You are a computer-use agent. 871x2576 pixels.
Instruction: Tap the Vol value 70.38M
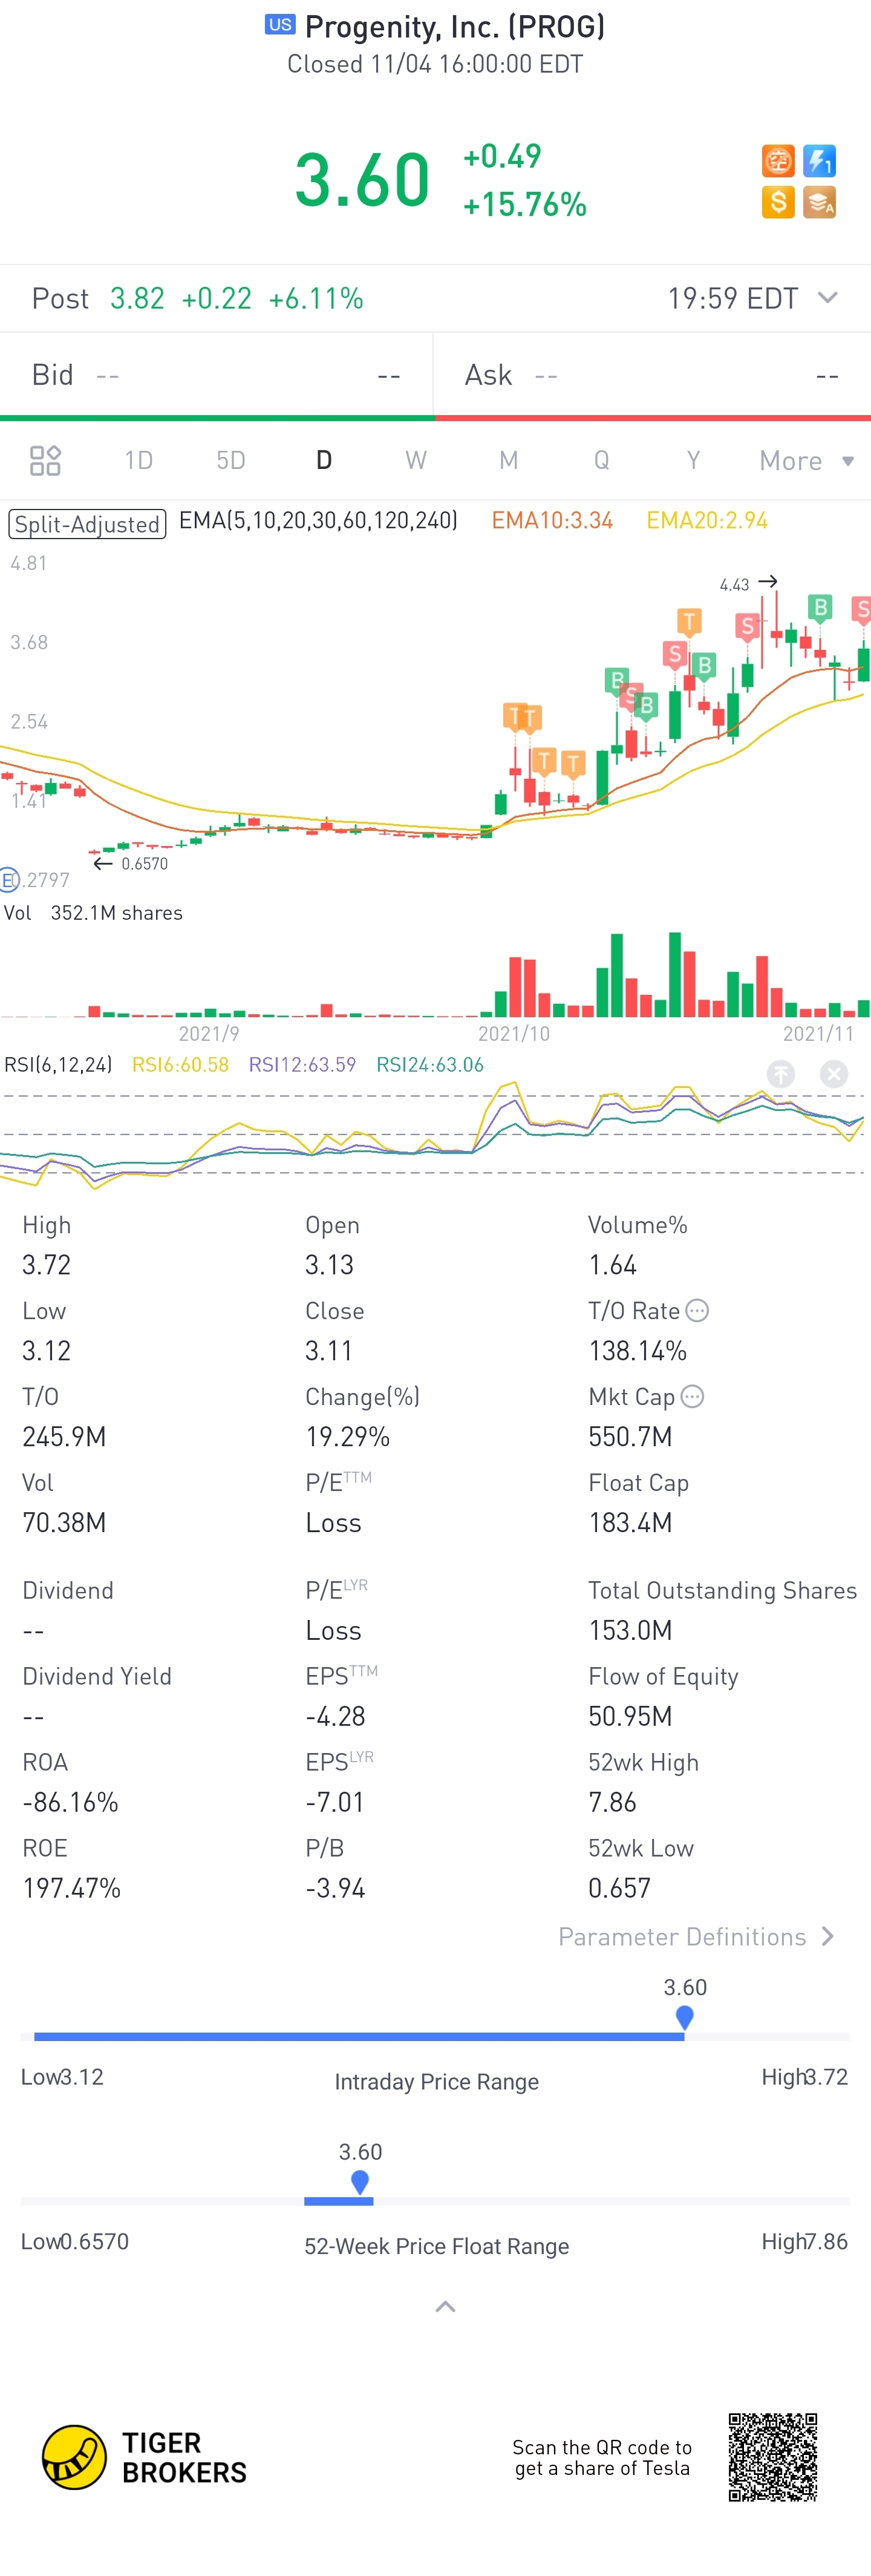pos(64,1523)
